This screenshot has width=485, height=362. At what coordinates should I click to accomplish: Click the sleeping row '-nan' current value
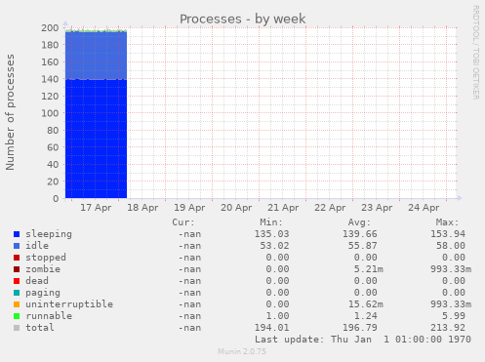tap(189, 234)
